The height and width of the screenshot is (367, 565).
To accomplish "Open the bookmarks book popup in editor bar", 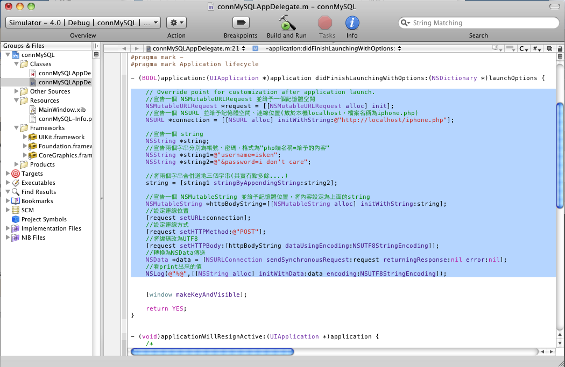I will tap(497, 48).
